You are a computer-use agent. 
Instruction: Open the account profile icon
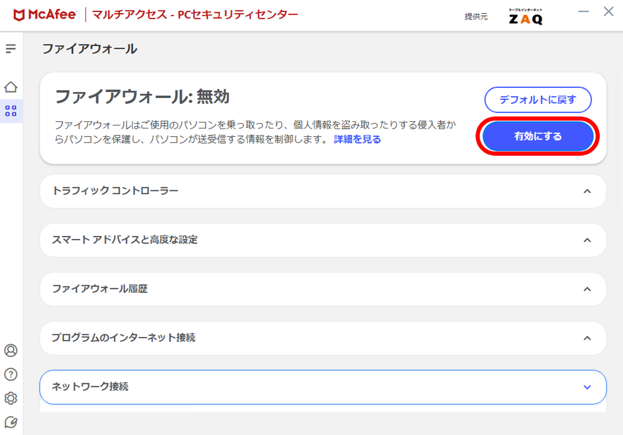coord(11,351)
